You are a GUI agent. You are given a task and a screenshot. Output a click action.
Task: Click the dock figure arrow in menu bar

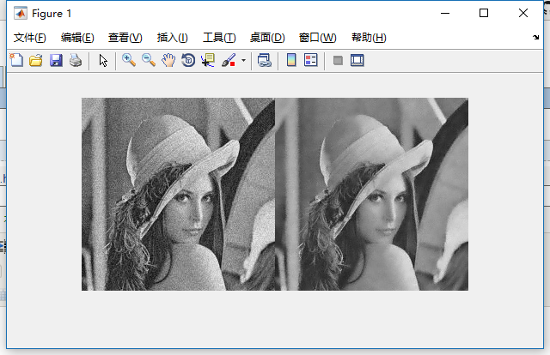tap(535, 37)
